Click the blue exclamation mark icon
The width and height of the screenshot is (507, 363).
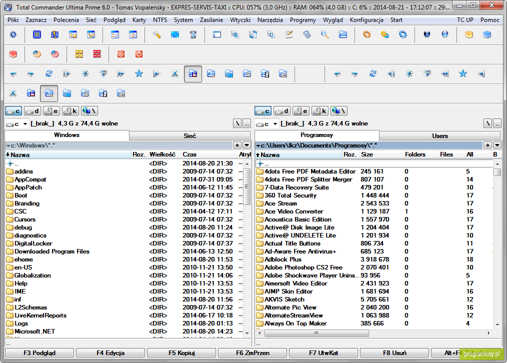(55, 34)
